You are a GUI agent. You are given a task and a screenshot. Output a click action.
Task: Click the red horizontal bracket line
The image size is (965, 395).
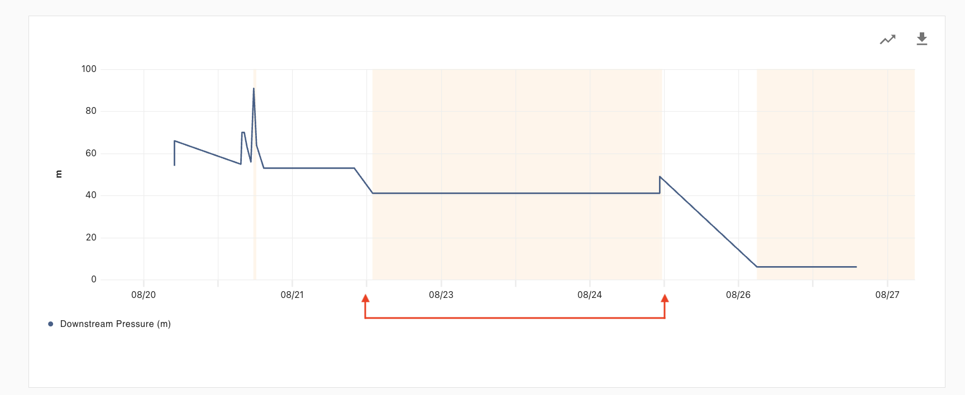pos(515,318)
